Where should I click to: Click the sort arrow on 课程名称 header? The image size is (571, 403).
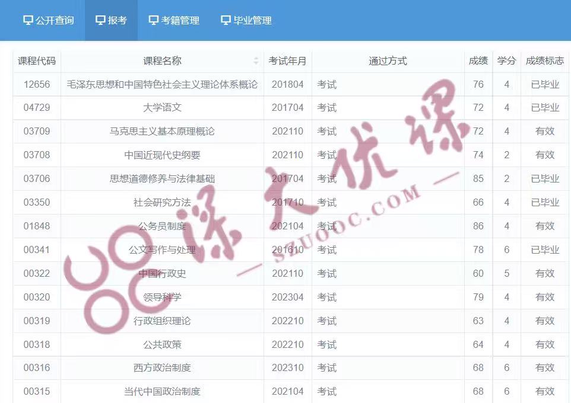(256, 60)
